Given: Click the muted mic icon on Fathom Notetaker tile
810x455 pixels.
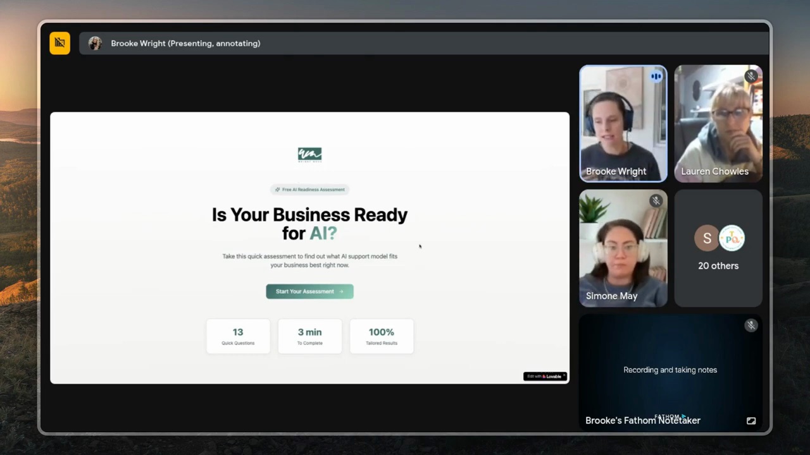Looking at the screenshot, I should pos(751,325).
